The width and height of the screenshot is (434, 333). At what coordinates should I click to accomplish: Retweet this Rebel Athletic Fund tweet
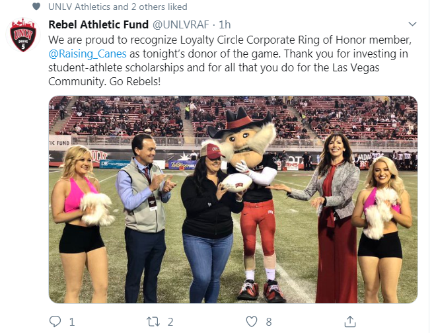[x=153, y=322]
